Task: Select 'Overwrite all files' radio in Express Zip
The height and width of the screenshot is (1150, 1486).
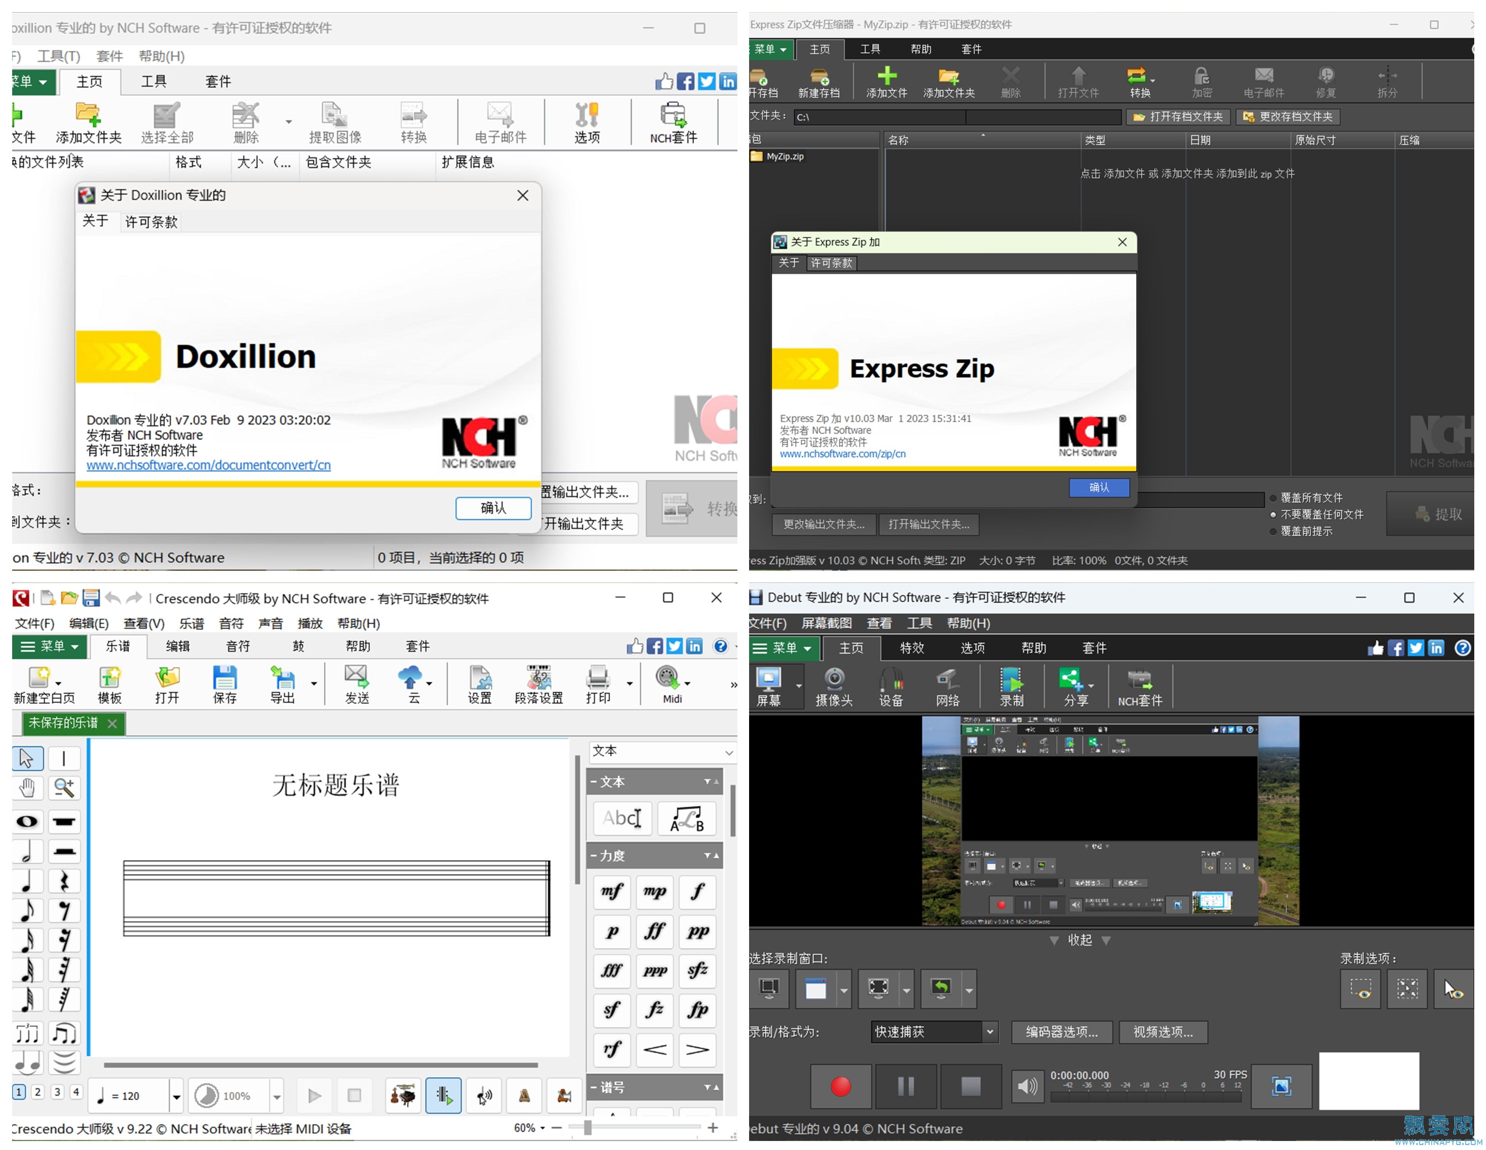Action: [x=1273, y=498]
